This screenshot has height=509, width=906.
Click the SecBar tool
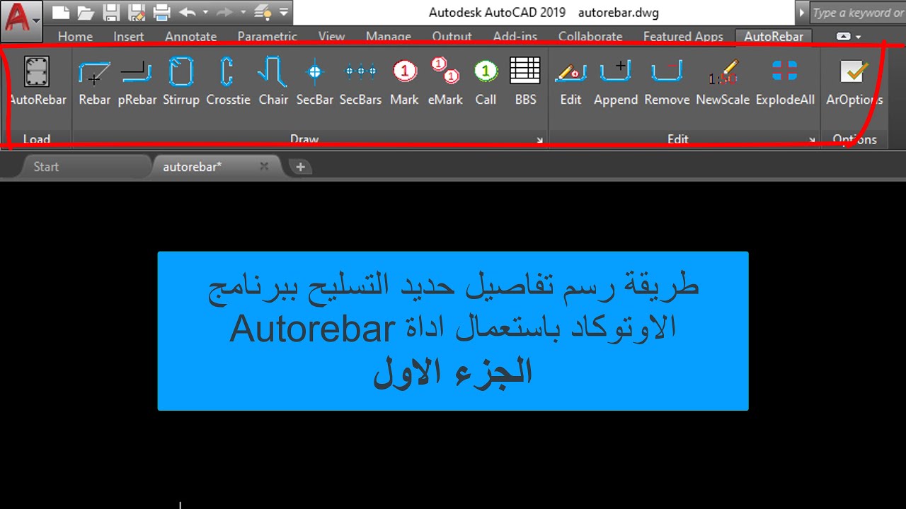point(315,81)
